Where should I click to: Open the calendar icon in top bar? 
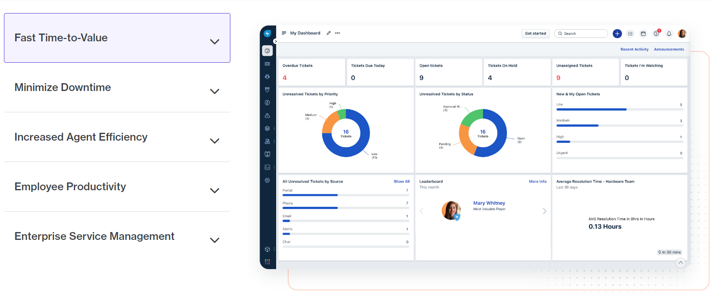coord(643,34)
